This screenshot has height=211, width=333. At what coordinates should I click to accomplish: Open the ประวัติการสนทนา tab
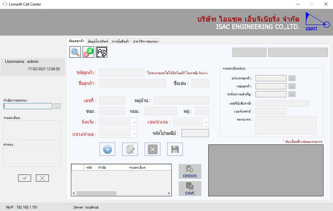(x=146, y=41)
